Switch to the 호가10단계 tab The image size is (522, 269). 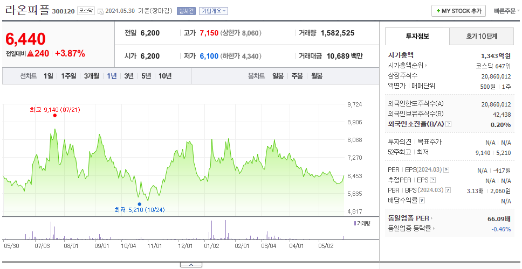click(482, 37)
